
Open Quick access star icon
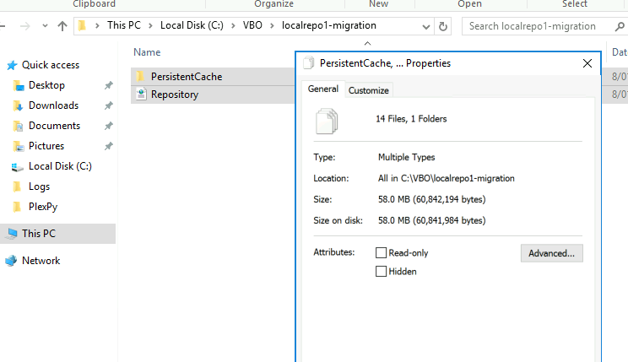pos(12,65)
